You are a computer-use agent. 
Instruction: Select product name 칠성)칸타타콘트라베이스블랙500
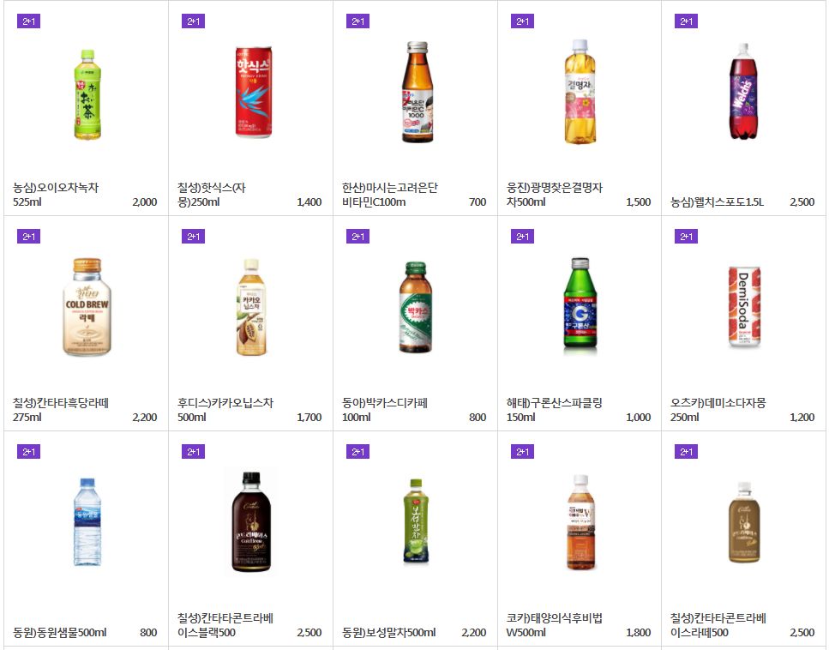click(225, 625)
